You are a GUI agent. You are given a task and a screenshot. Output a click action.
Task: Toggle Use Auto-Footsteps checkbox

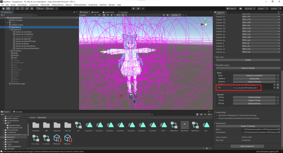[217, 115]
